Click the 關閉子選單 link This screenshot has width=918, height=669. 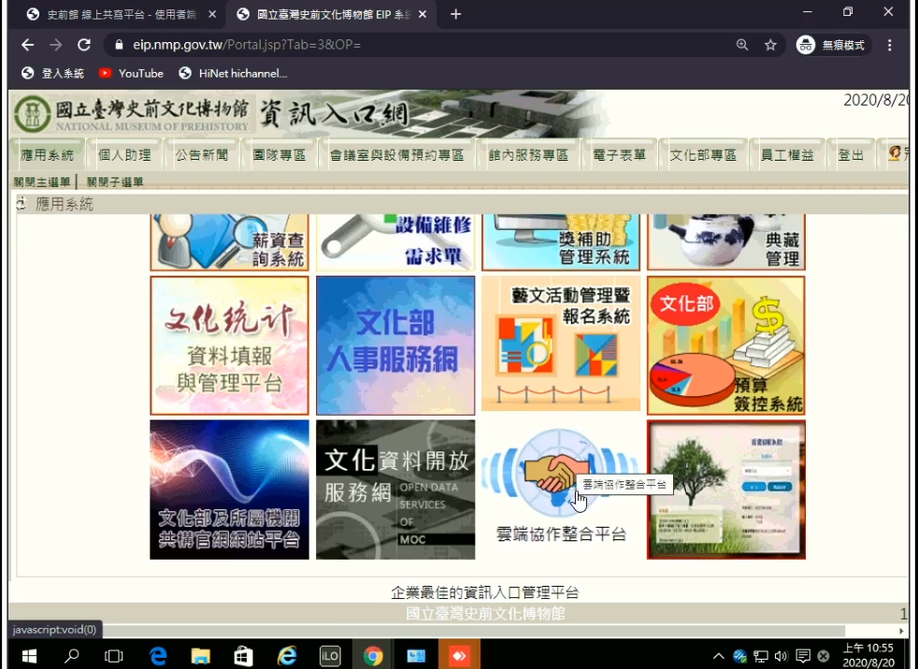click(115, 182)
